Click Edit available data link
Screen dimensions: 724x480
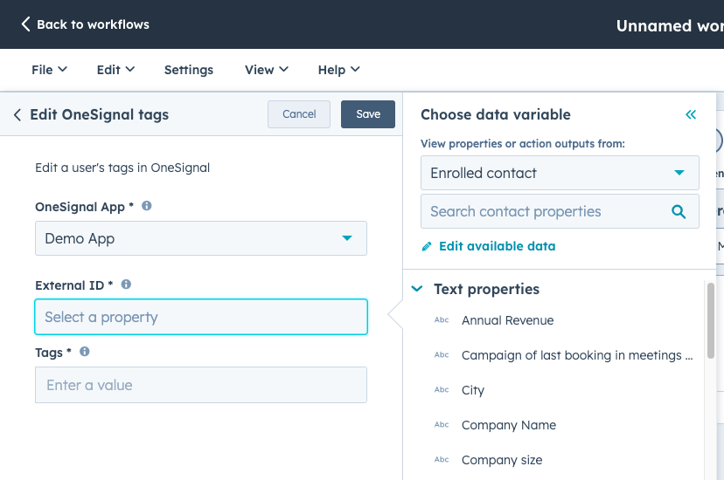[497, 246]
